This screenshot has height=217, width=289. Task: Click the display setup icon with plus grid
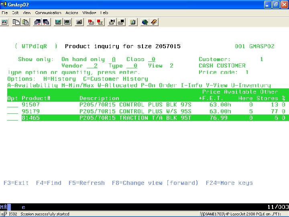[x=58, y=22]
